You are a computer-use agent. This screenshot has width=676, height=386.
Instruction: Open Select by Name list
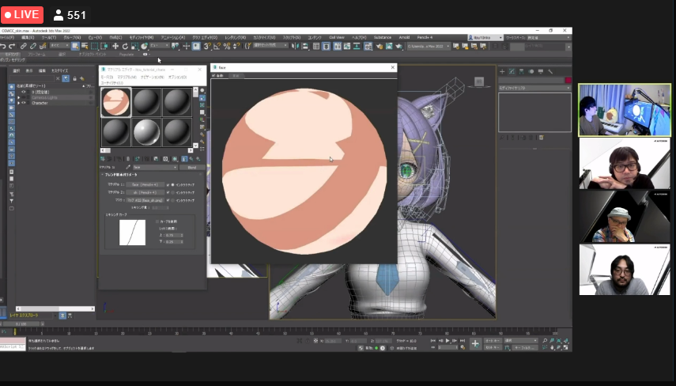(x=85, y=46)
